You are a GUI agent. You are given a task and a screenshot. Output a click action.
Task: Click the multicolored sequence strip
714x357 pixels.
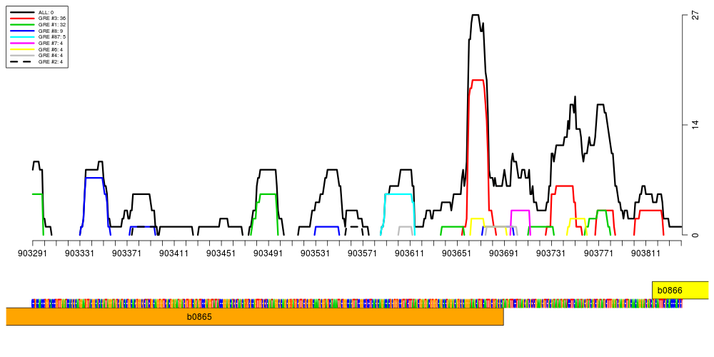(x=357, y=303)
